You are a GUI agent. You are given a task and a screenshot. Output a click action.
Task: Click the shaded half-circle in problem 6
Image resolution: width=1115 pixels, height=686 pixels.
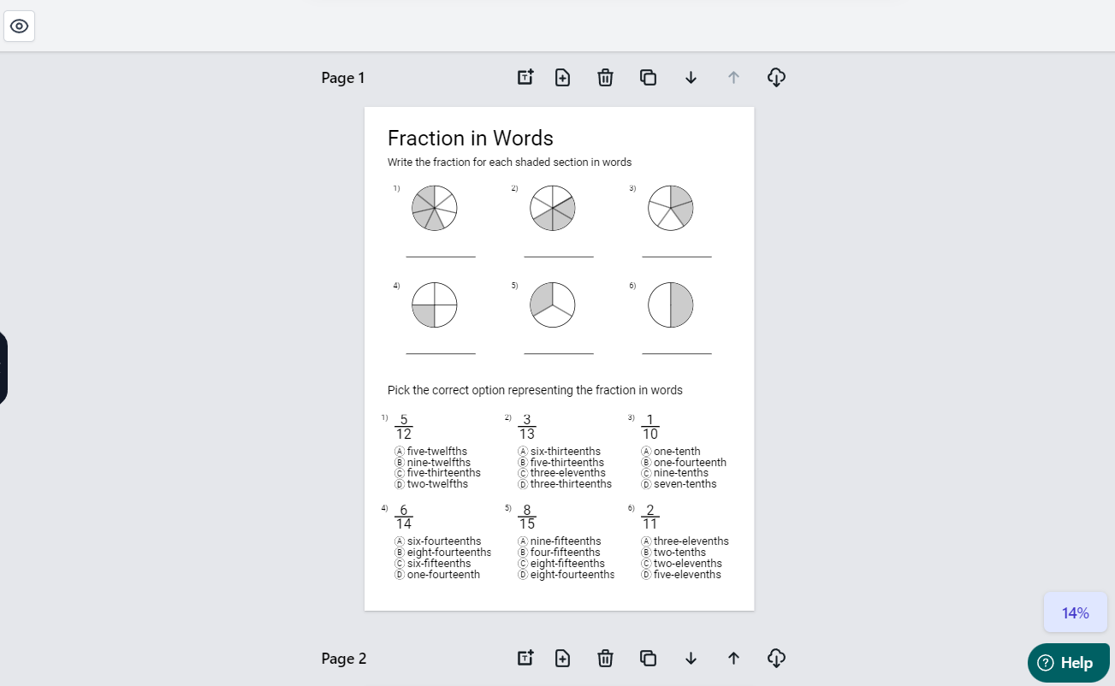pyautogui.click(x=681, y=305)
